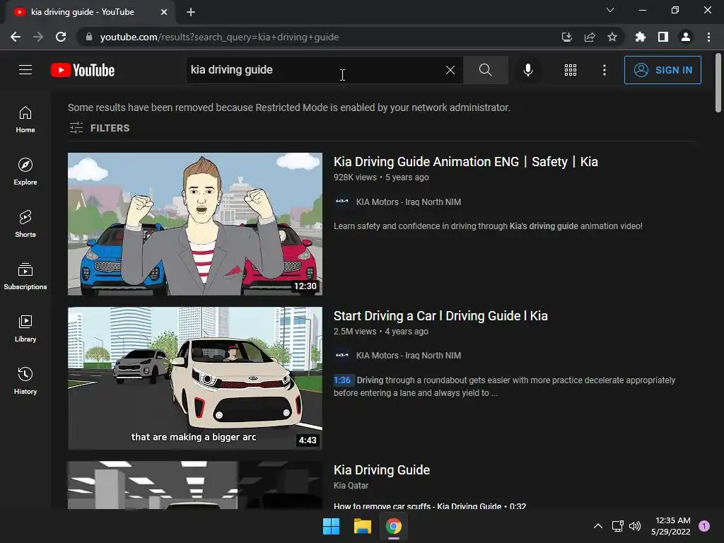Open Start Driving a Car video title
724x543 pixels.
click(x=440, y=316)
